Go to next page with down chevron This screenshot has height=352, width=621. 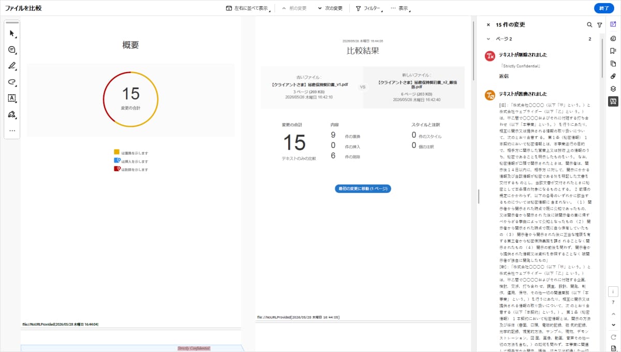(613, 325)
